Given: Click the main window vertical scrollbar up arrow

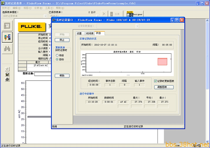Looking at the screenshot, I should [207, 21].
